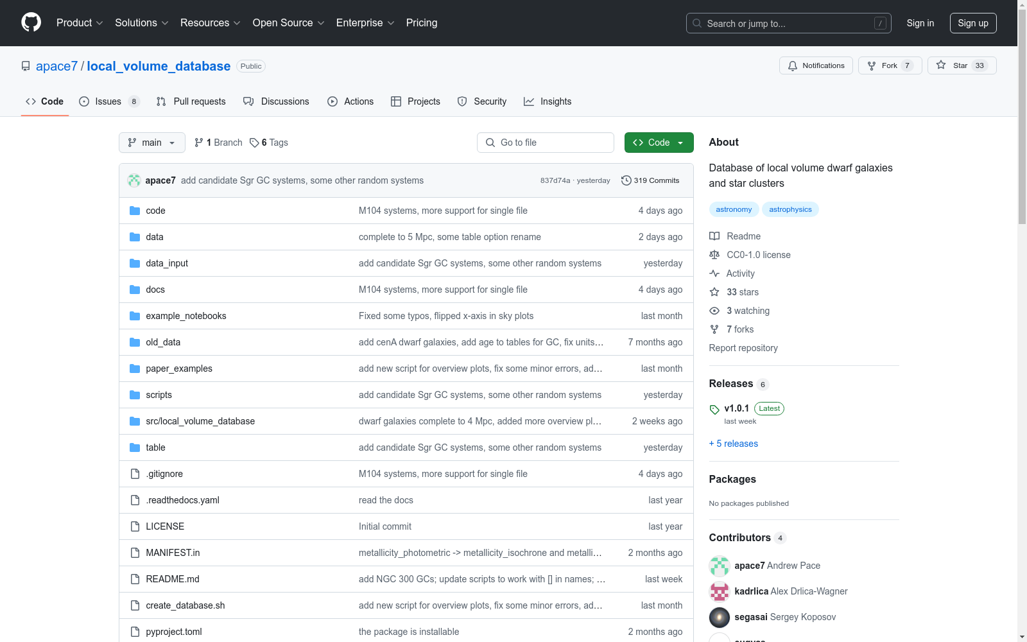Click Andrew Pace's contributor avatar
The image size is (1027, 642).
[x=720, y=566]
